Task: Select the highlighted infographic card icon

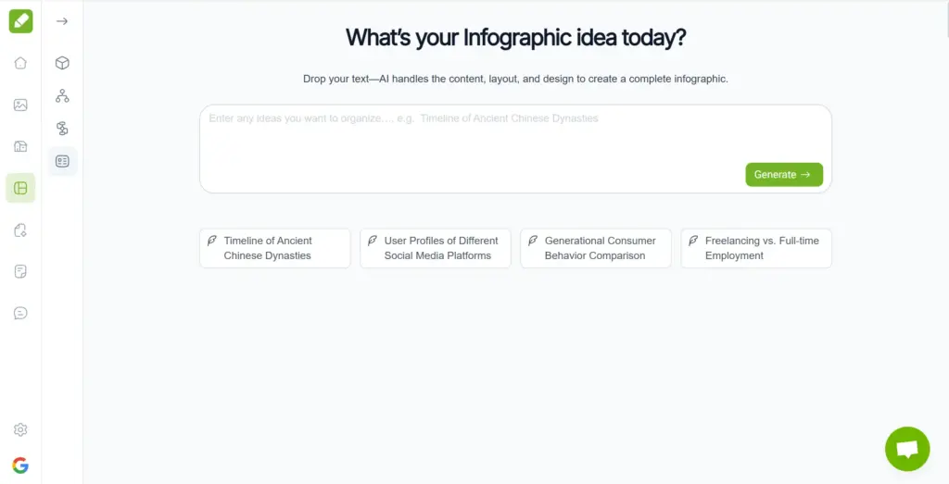Action: coord(62,161)
